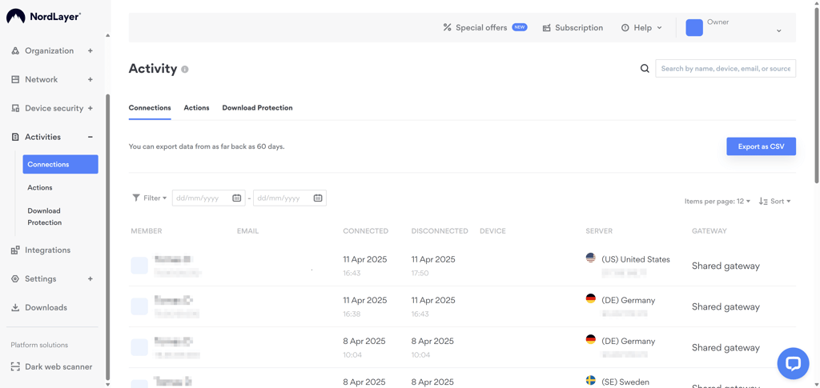The image size is (820, 388).
Task: Click the Network sidebar icon
Action: point(15,79)
